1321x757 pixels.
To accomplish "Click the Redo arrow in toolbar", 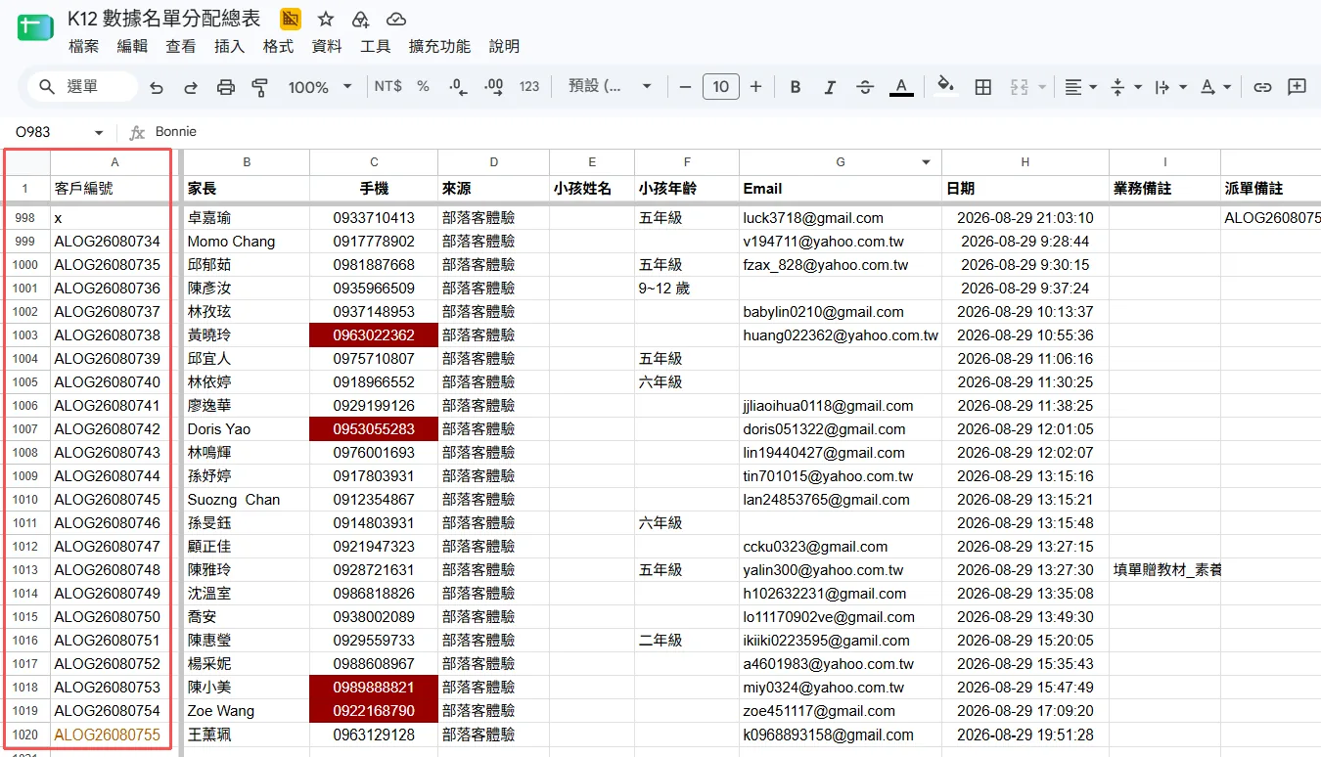I will (x=191, y=87).
